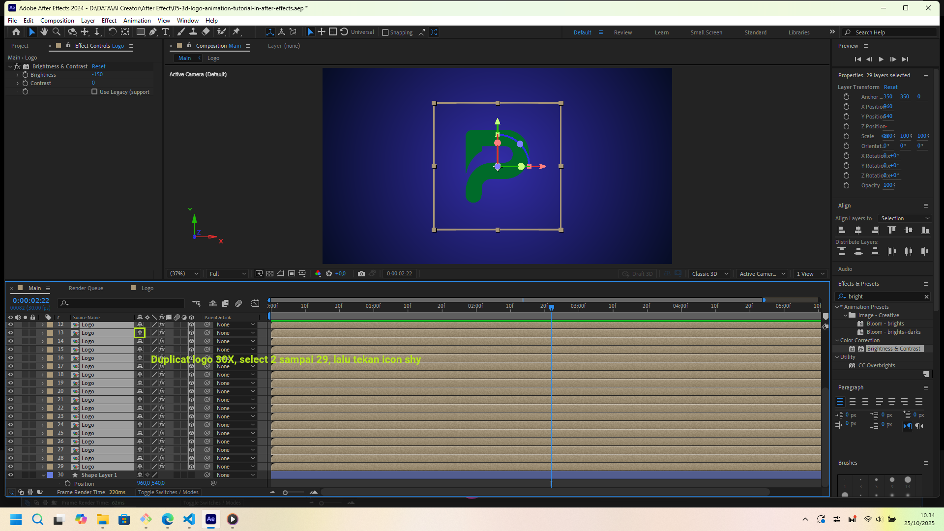The width and height of the screenshot is (944, 531).
Task: Open Visual Studio Code from taskbar
Action: click(189, 519)
